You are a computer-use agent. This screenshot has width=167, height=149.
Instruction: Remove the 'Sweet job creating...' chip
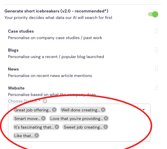pyautogui.click(x=106, y=127)
